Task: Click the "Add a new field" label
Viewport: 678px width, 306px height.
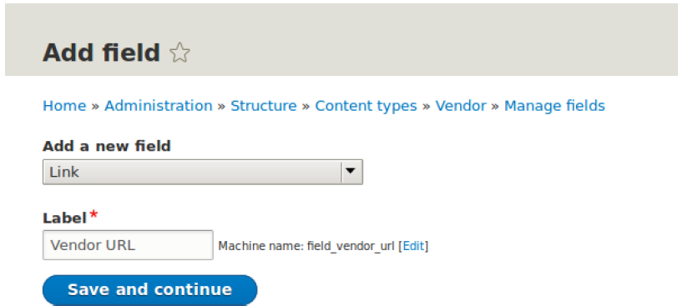Action: click(106, 146)
